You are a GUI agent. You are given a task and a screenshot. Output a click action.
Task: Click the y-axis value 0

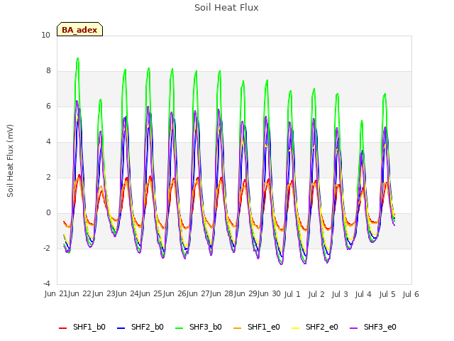48,213
